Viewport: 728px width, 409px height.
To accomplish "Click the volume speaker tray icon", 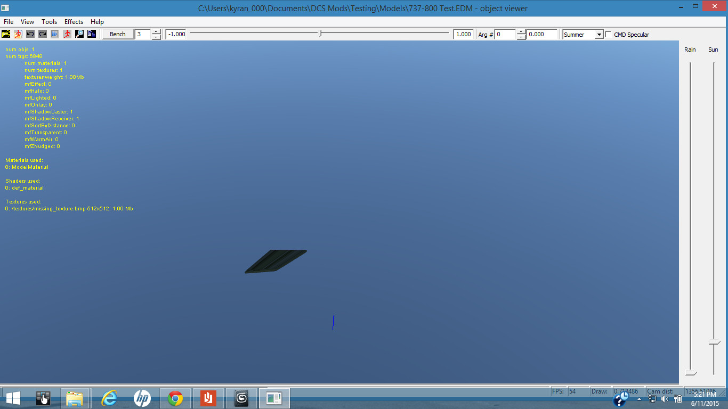I will click(x=665, y=399).
